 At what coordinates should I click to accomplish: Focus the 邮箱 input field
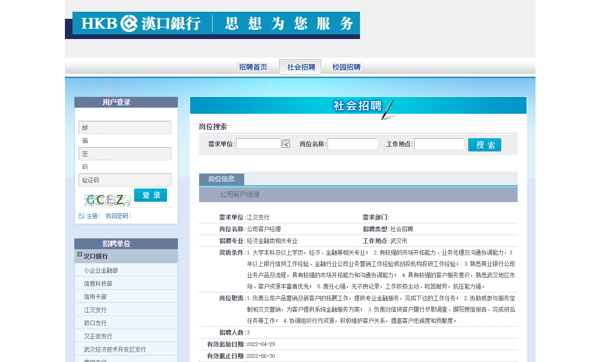125,127
